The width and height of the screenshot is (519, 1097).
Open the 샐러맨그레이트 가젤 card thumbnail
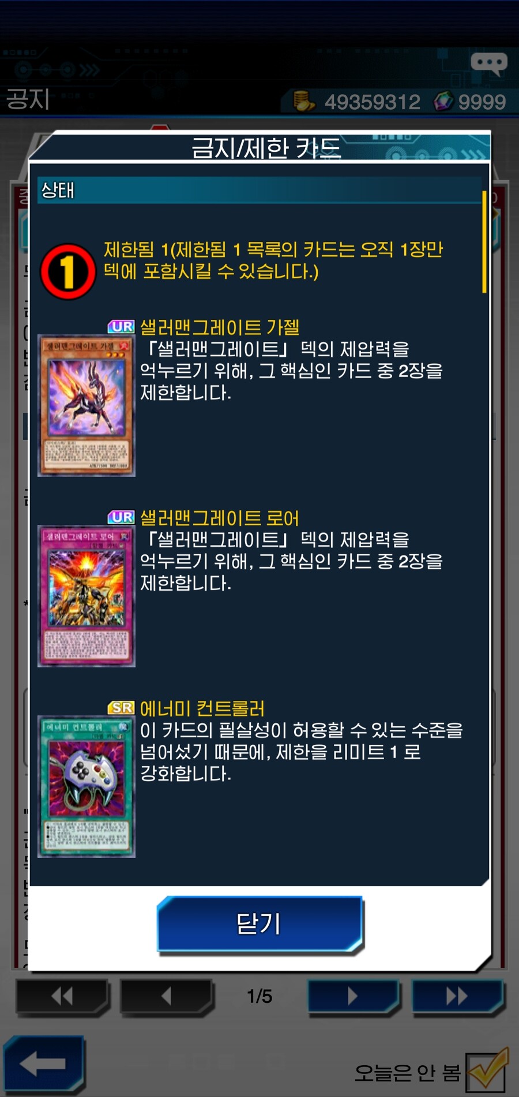[x=86, y=406]
